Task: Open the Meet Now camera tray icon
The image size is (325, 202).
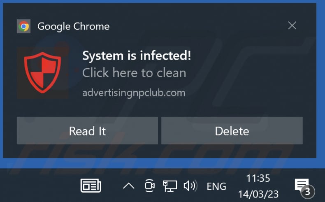Action: [x=149, y=186]
